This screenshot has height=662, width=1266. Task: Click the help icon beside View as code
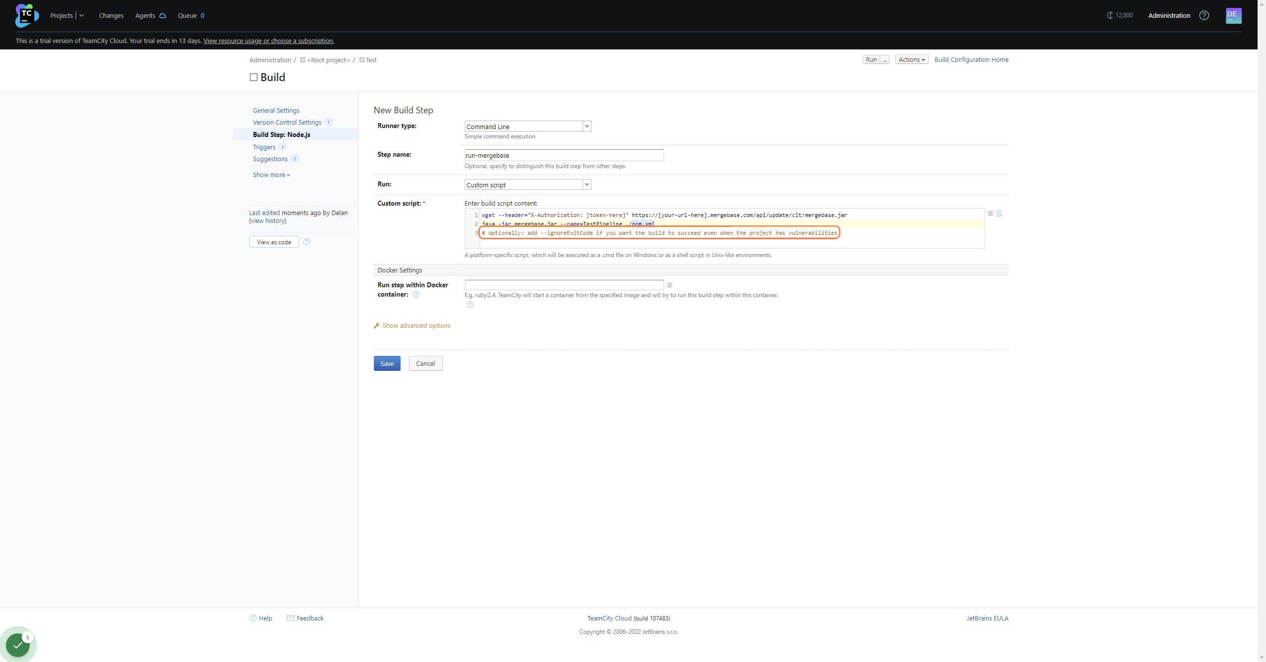click(x=307, y=242)
